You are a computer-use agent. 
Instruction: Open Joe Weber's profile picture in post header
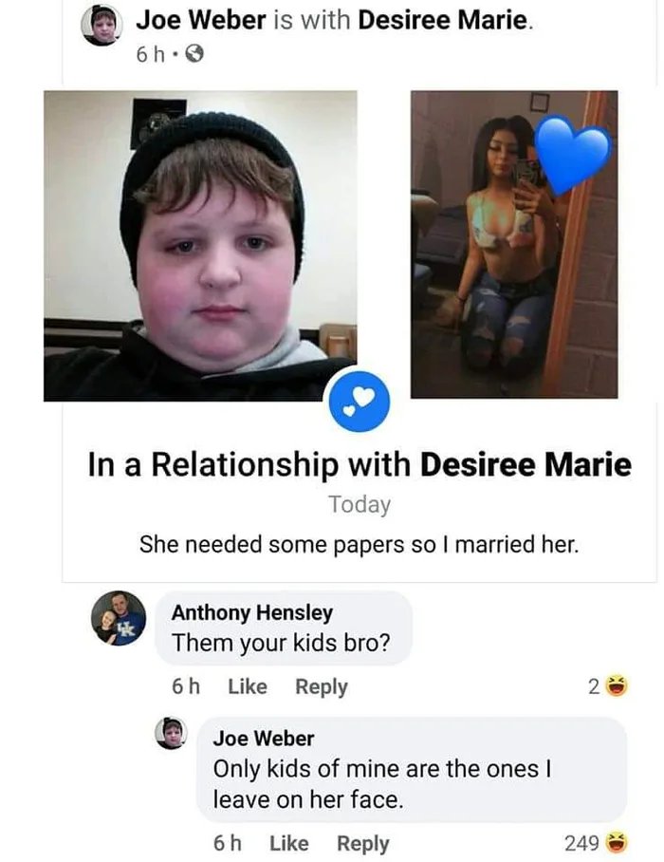(101, 26)
